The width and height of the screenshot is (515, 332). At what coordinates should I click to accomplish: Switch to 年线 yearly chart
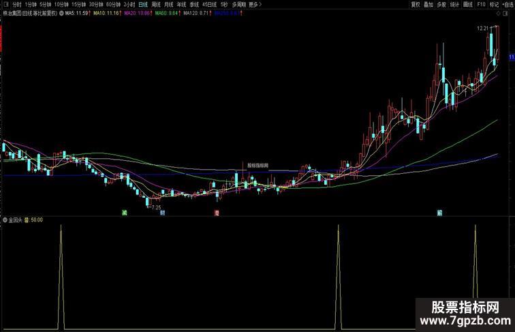point(181,5)
